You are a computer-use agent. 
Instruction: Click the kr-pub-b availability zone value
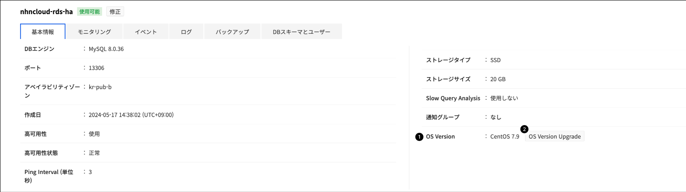100,87
